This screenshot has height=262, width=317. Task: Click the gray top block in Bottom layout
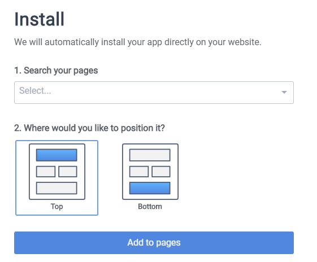150,155
